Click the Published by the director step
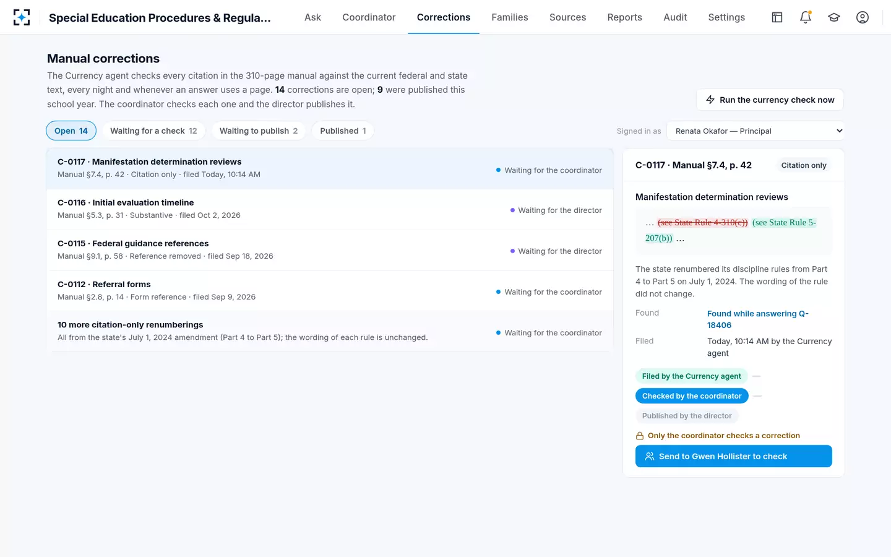Image resolution: width=891 pixels, height=557 pixels. click(687, 416)
